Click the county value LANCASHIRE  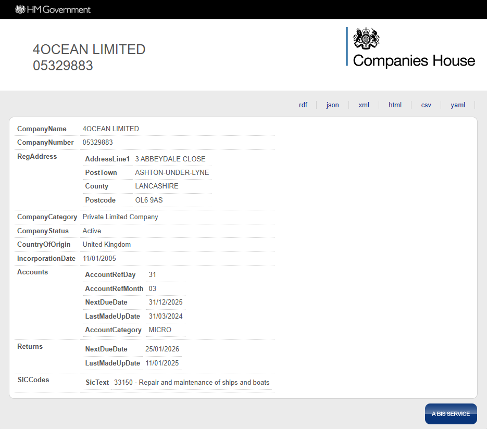pyautogui.click(x=157, y=186)
